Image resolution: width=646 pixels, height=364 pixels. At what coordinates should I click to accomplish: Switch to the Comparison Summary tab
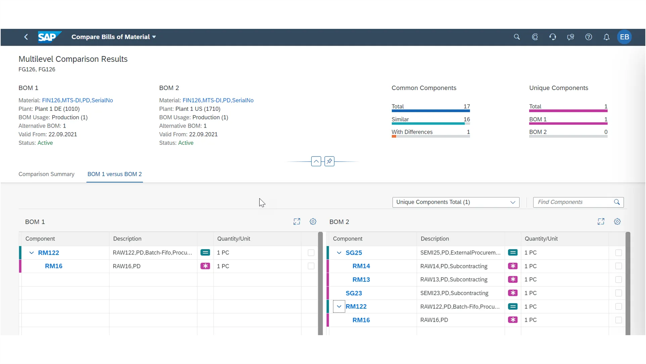(46, 174)
